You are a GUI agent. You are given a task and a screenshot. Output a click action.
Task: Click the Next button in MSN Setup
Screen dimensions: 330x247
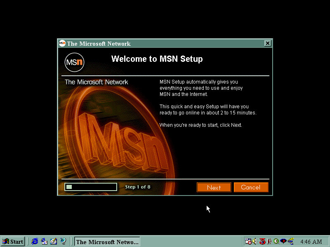pyautogui.click(x=214, y=187)
